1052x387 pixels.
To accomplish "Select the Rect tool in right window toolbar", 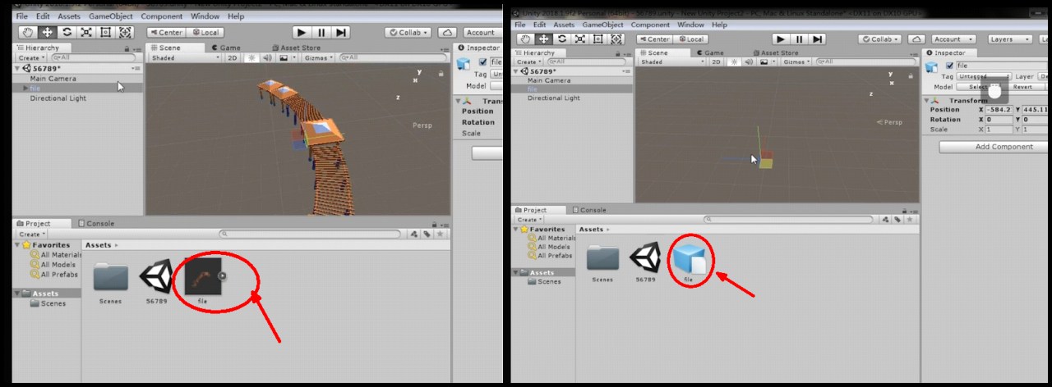I will (598, 39).
